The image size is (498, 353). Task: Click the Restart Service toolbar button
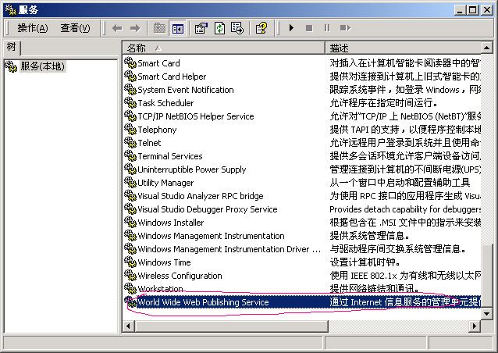[x=344, y=28]
